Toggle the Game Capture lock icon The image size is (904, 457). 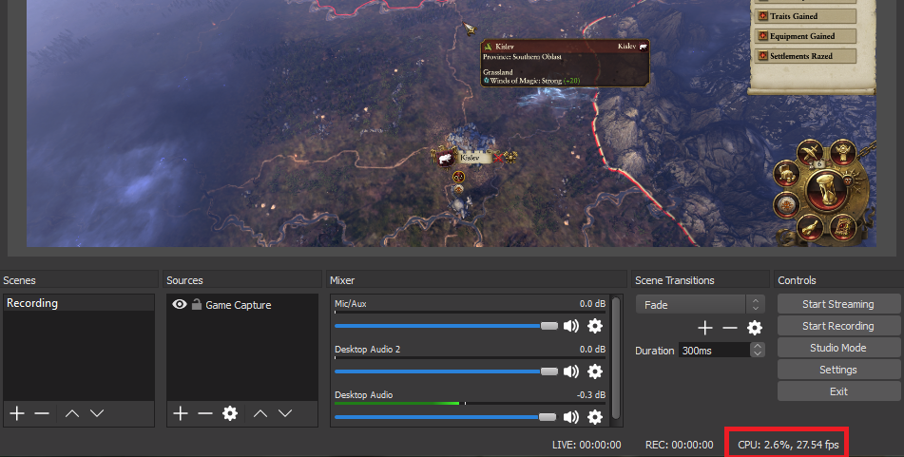click(197, 304)
